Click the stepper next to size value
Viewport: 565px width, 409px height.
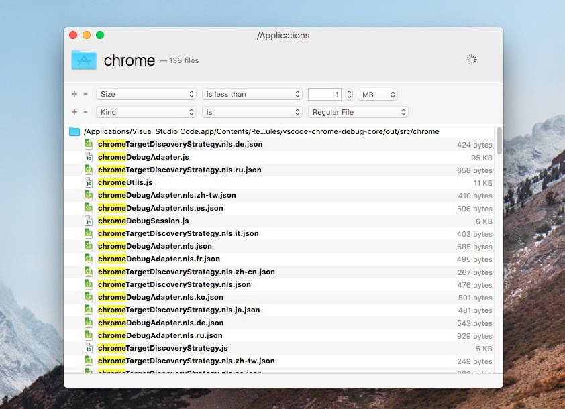pos(349,95)
